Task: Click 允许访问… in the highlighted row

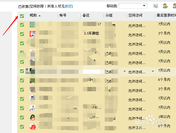Action: pyautogui.click(x=137, y=72)
